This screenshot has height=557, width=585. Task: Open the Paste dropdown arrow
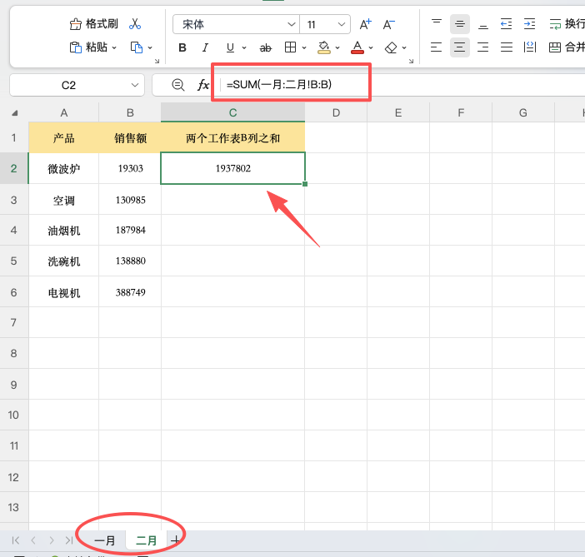coord(114,47)
